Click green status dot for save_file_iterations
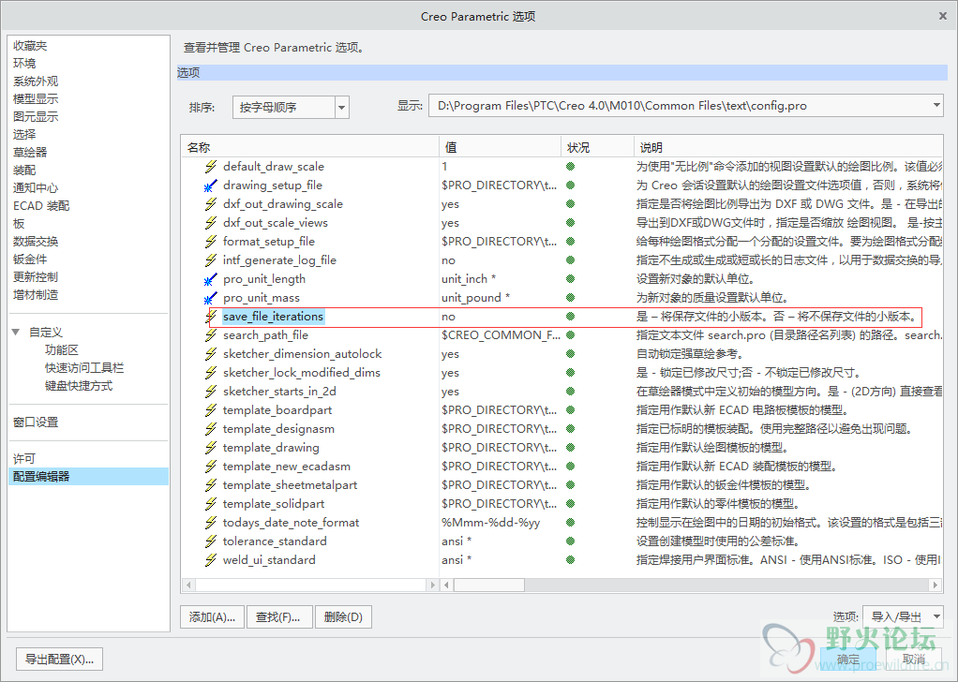Screen dimensions: 958x682 (570, 317)
